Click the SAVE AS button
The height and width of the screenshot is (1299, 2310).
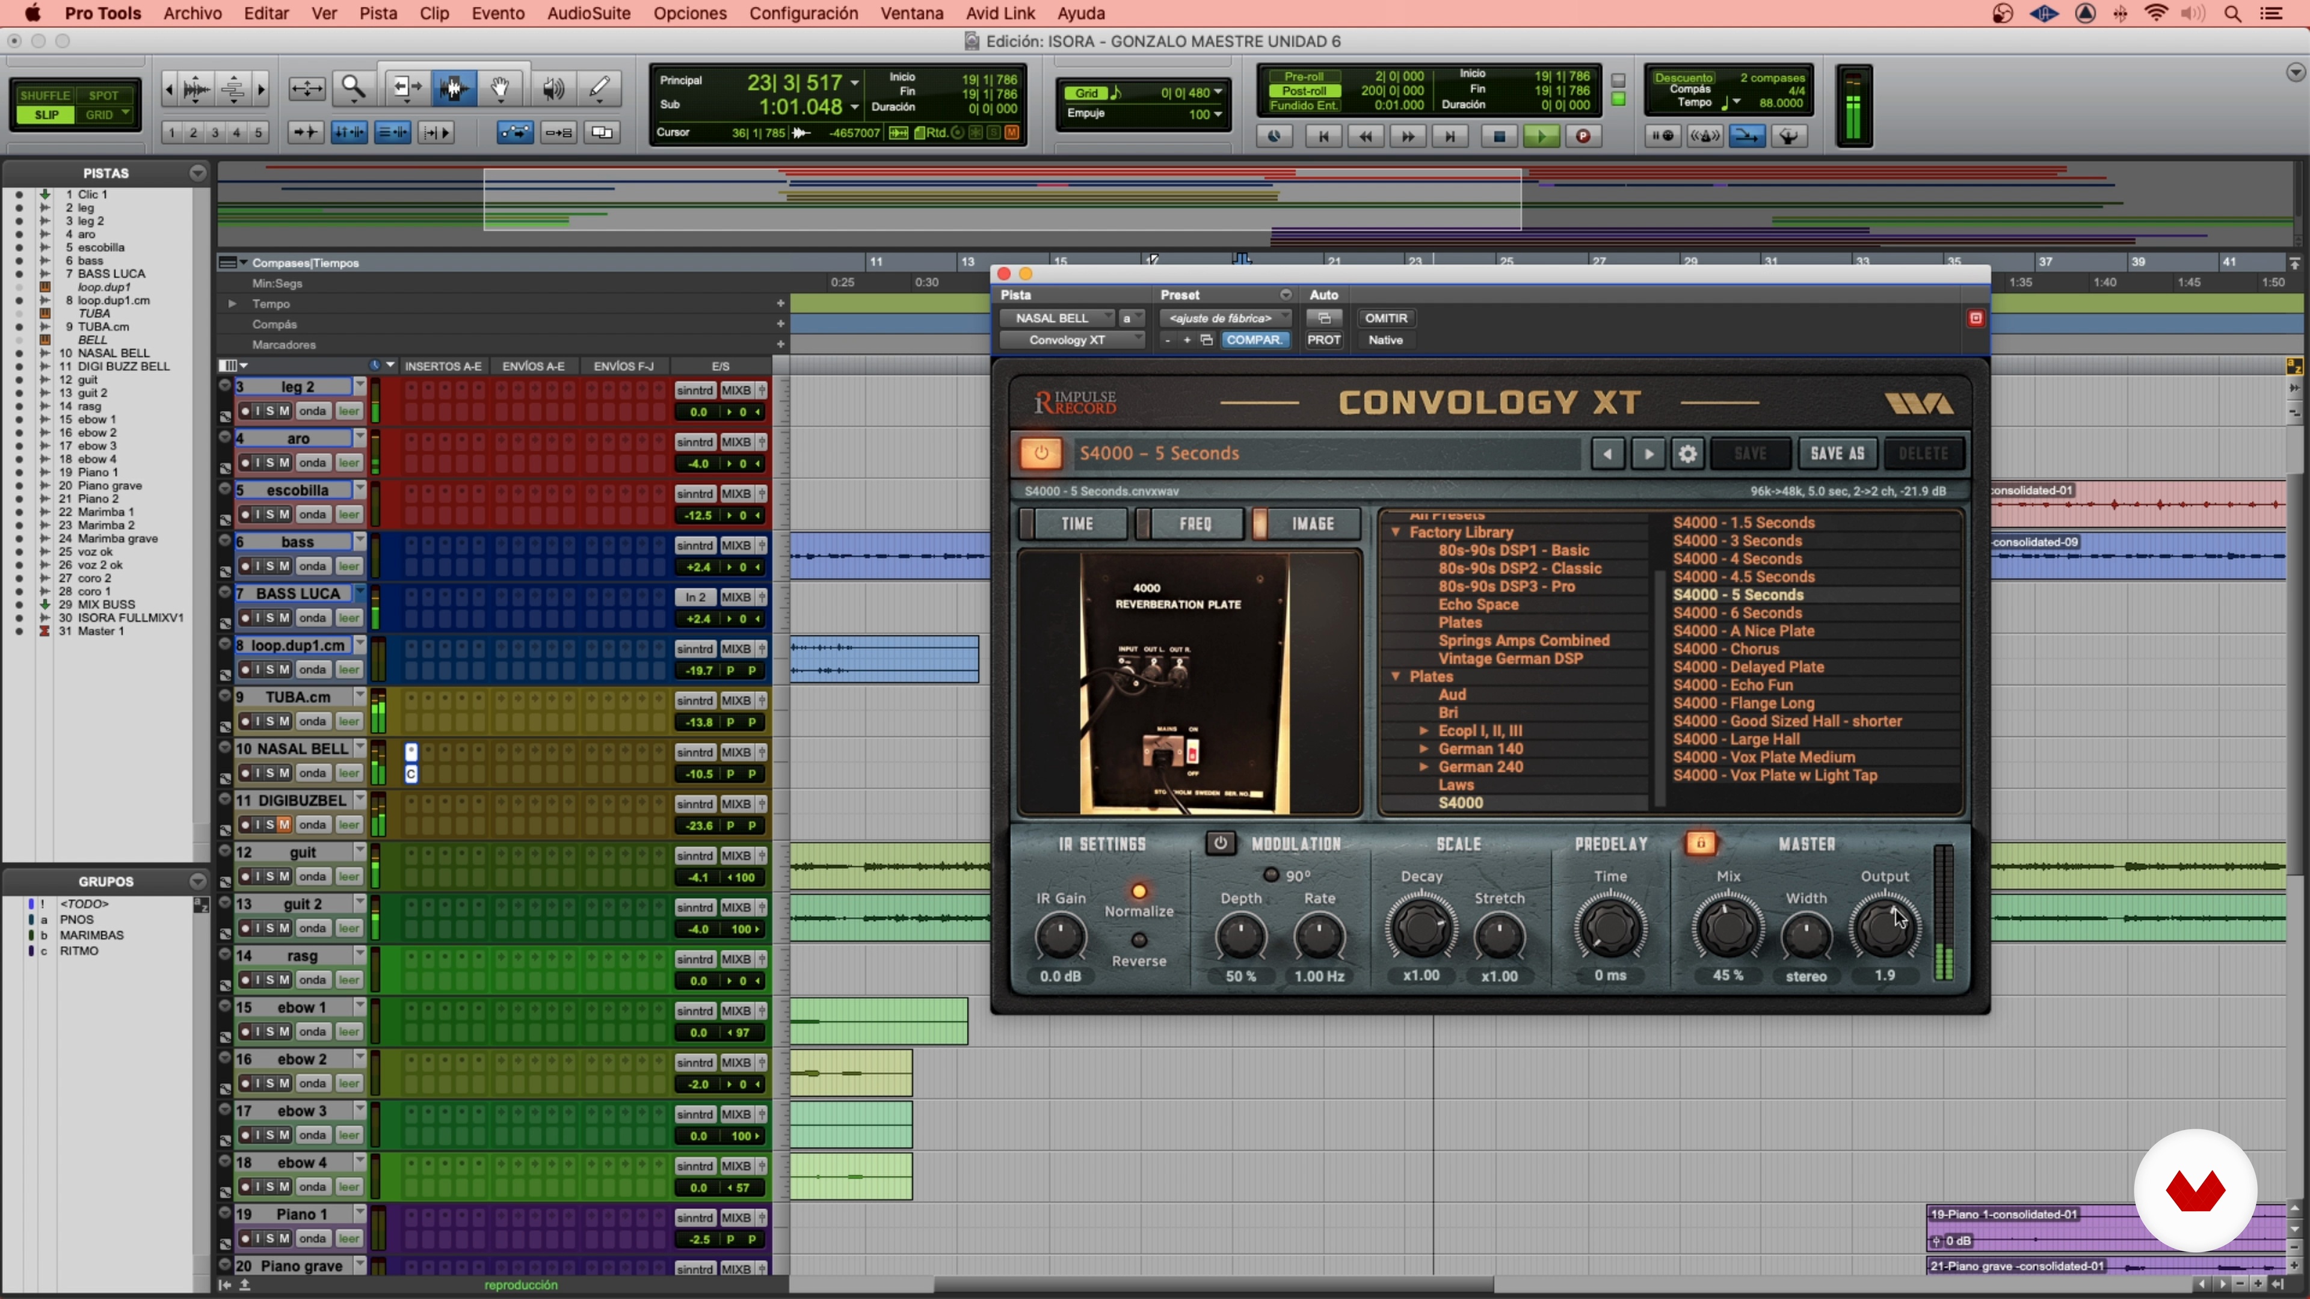[x=1837, y=453]
